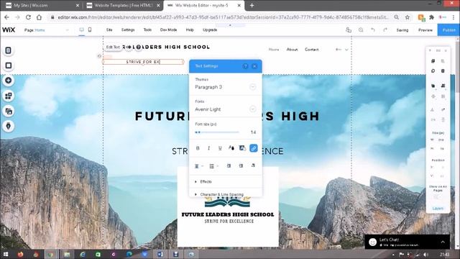Click the Publish button

tap(448, 30)
